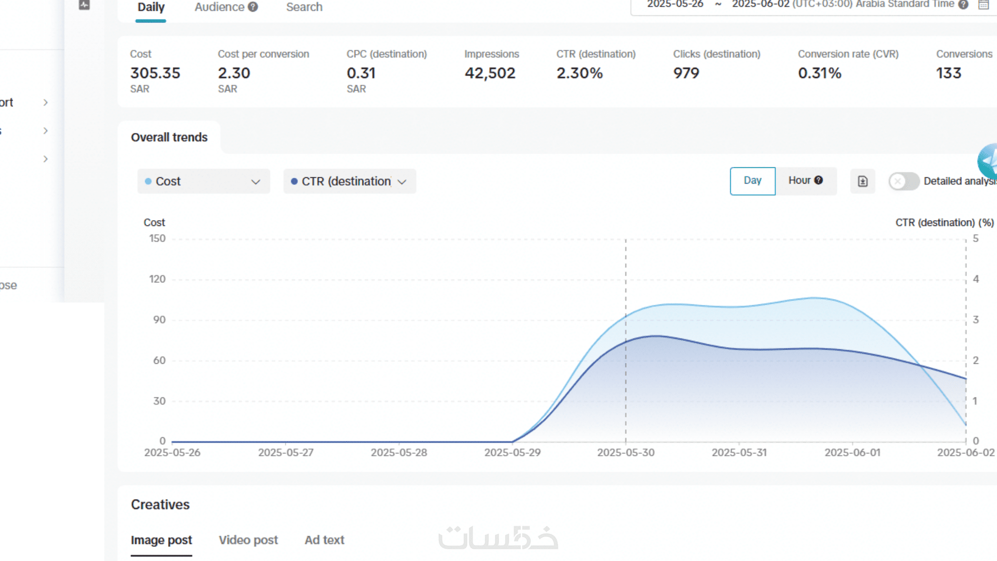Image resolution: width=997 pixels, height=561 pixels.
Task: Select the Day granularity option
Action: point(752,181)
